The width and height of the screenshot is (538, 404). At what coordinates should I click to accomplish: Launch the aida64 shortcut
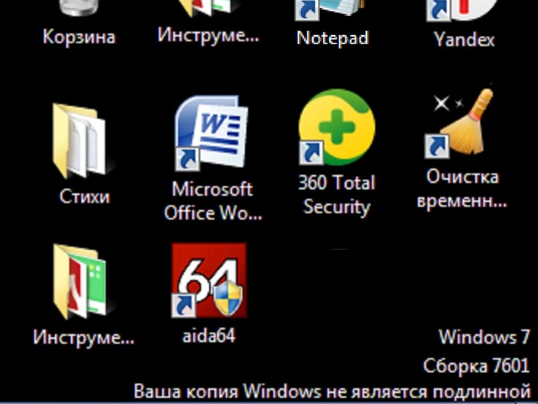209,281
